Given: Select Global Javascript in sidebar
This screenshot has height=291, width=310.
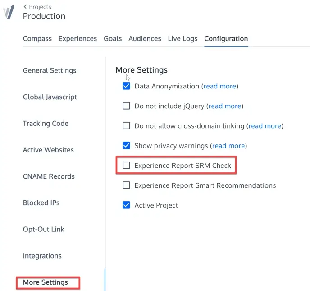Looking at the screenshot, I should pos(50,97).
